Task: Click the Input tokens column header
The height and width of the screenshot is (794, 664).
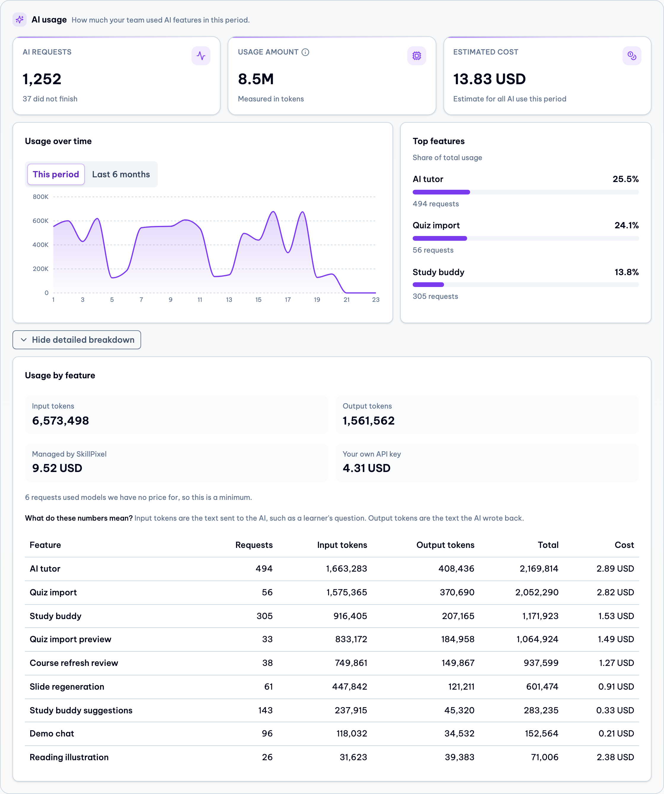Action: (x=342, y=545)
